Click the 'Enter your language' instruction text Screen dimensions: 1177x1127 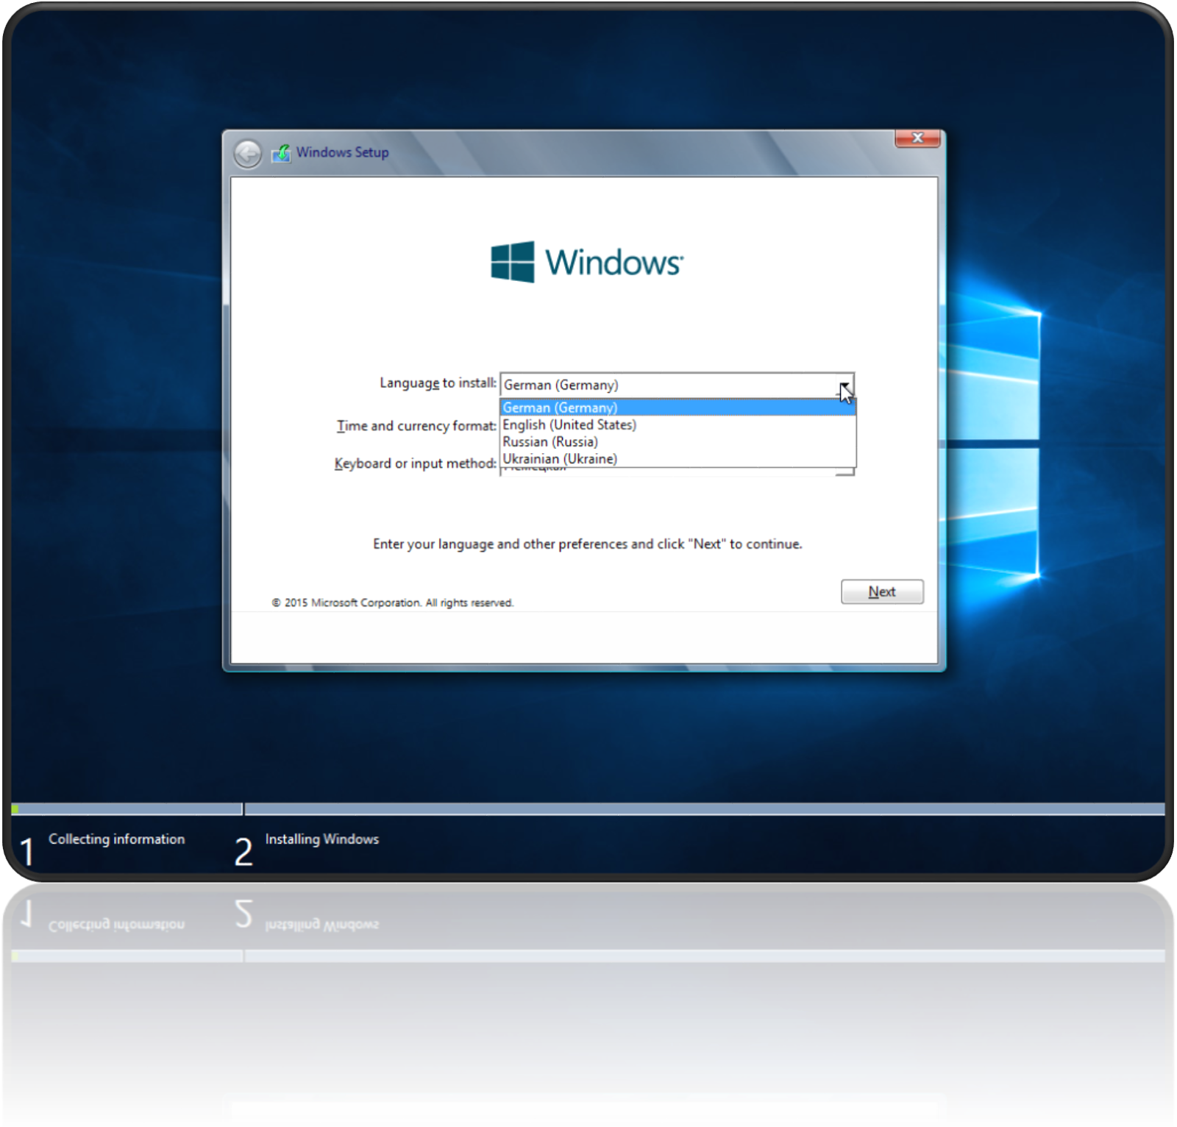tap(587, 544)
